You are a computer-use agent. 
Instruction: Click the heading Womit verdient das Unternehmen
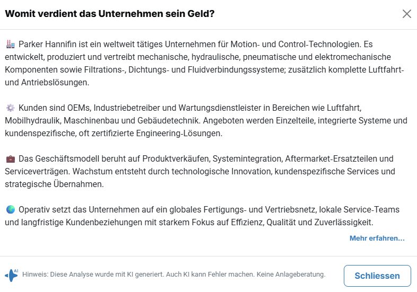click(x=109, y=14)
